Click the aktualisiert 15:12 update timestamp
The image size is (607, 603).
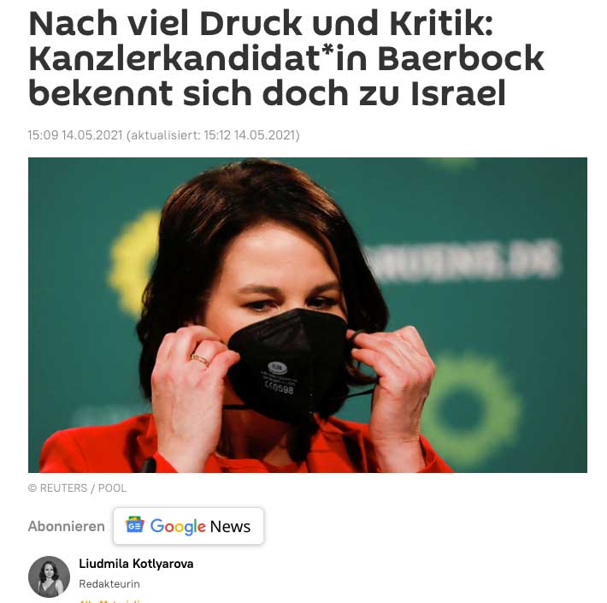coord(213,135)
